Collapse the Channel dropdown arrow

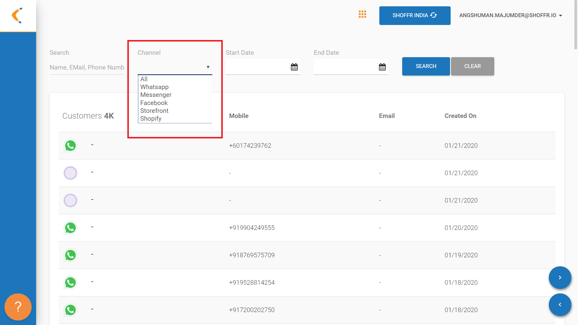tap(208, 67)
